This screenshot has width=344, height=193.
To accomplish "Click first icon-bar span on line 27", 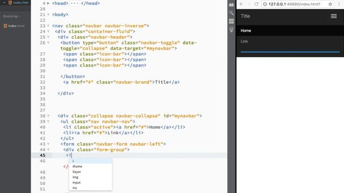I will coord(105,54).
